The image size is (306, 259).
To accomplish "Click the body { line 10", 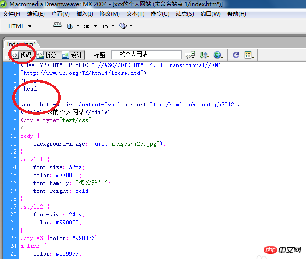I will (30, 136).
